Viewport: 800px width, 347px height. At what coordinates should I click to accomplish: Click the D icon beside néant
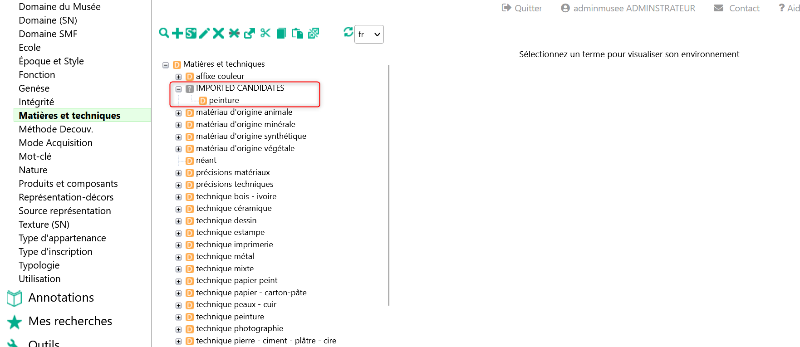click(x=190, y=161)
